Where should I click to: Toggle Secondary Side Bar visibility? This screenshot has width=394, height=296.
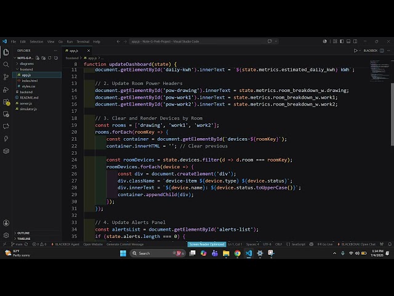355,41
